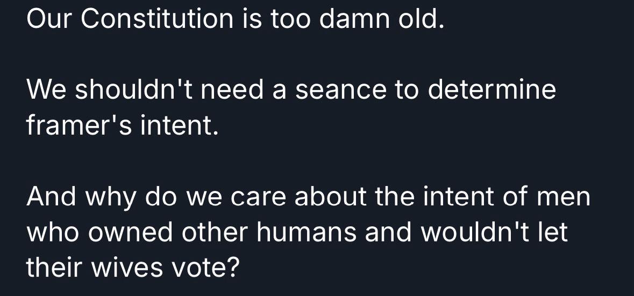Click the word "Constitution" in the first line
The width and height of the screenshot is (634, 296).
[x=156, y=20]
